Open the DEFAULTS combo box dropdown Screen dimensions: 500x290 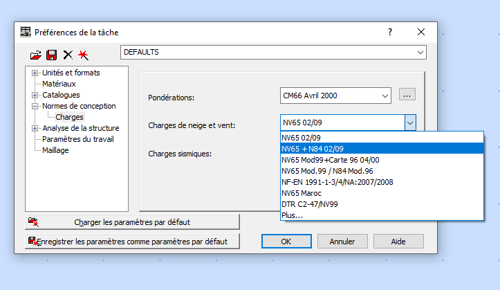420,53
